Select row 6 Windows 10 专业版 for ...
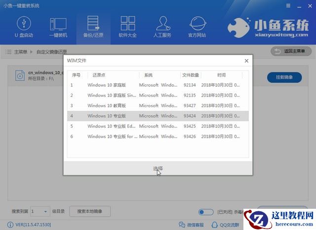316x230 pixels. pos(158,137)
